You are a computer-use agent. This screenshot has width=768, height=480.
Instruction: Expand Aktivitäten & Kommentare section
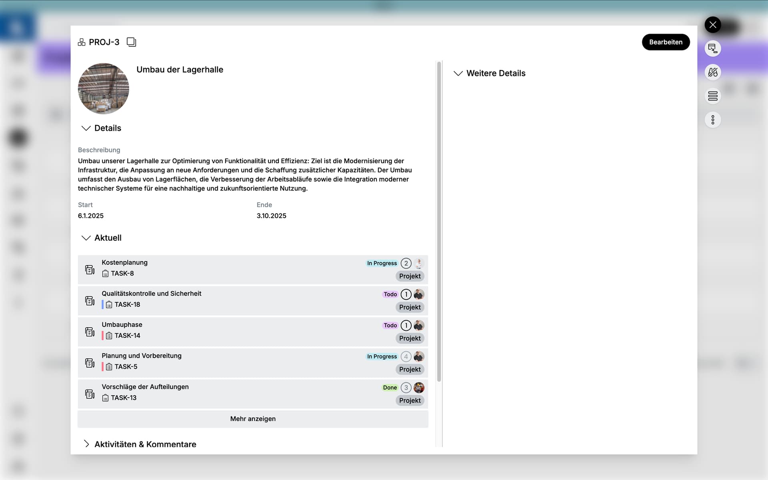(x=86, y=444)
